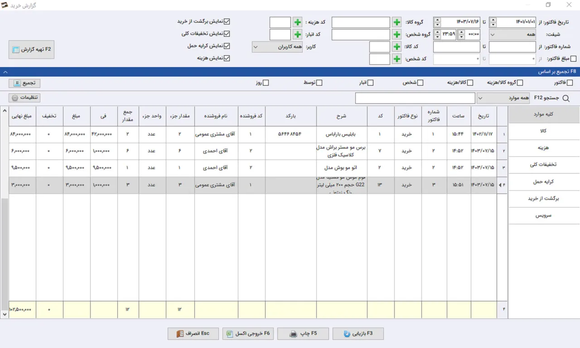Click the magnifier search icon beside جستجو F12

coord(565,98)
